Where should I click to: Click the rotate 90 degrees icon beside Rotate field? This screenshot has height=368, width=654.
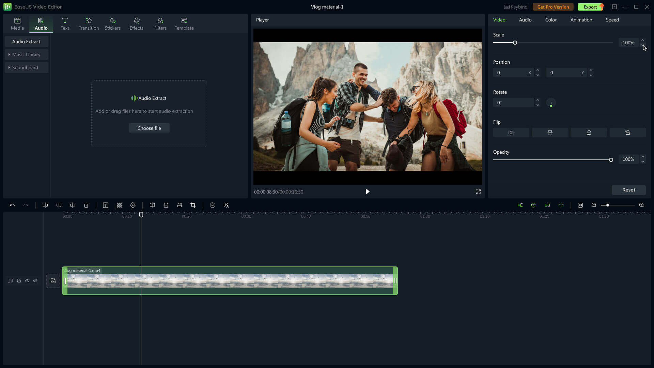click(551, 103)
